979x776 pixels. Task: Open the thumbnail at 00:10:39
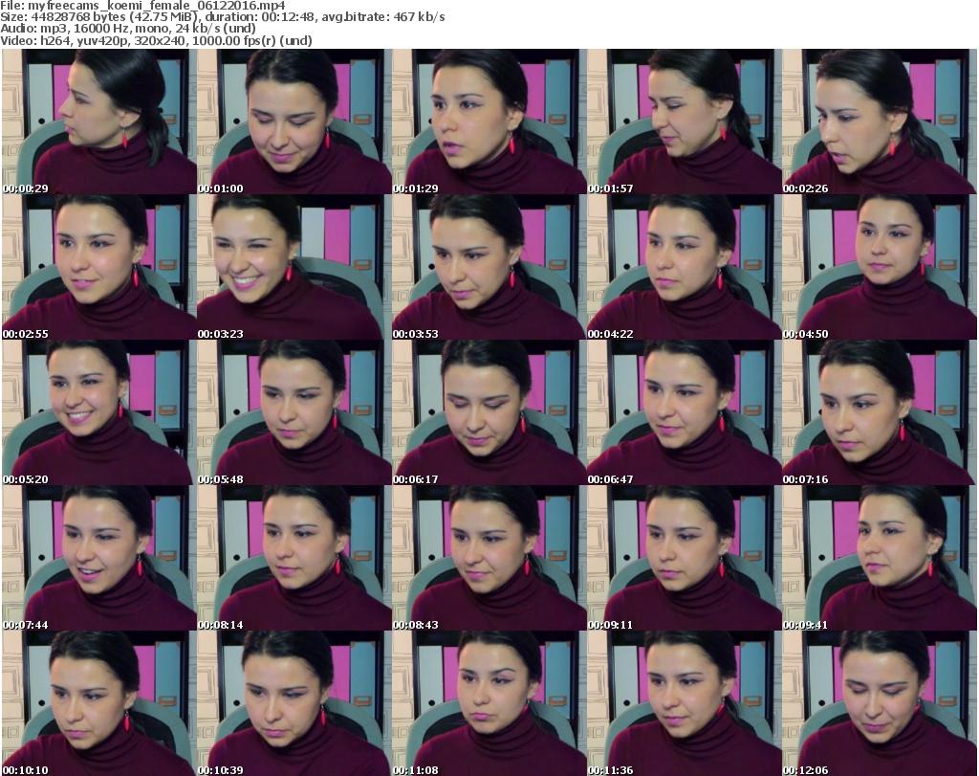294,703
